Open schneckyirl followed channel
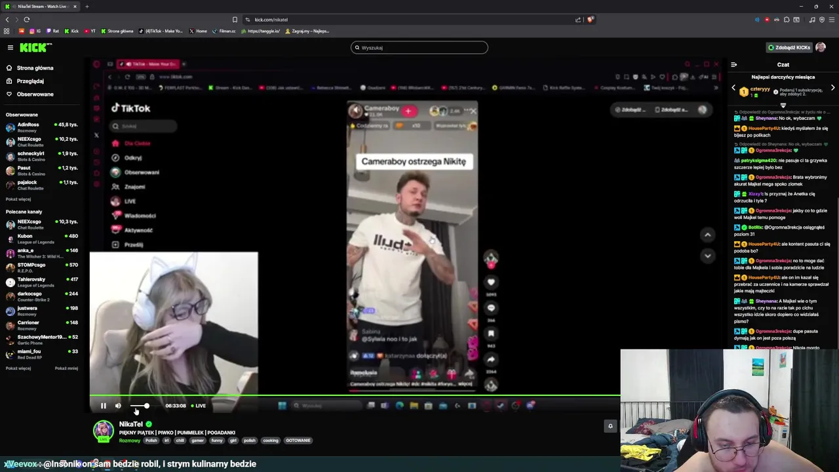 (x=43, y=155)
